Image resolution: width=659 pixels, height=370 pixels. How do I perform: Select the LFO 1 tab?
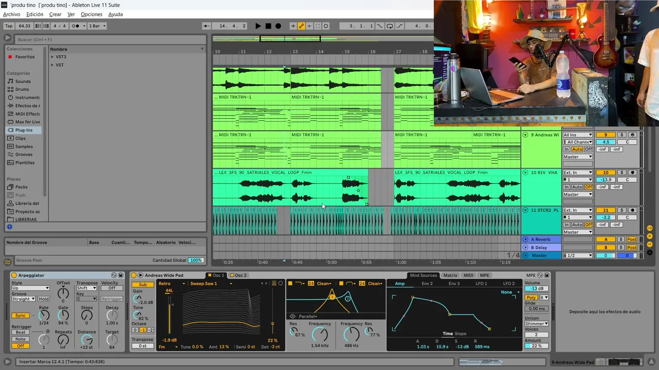(481, 284)
